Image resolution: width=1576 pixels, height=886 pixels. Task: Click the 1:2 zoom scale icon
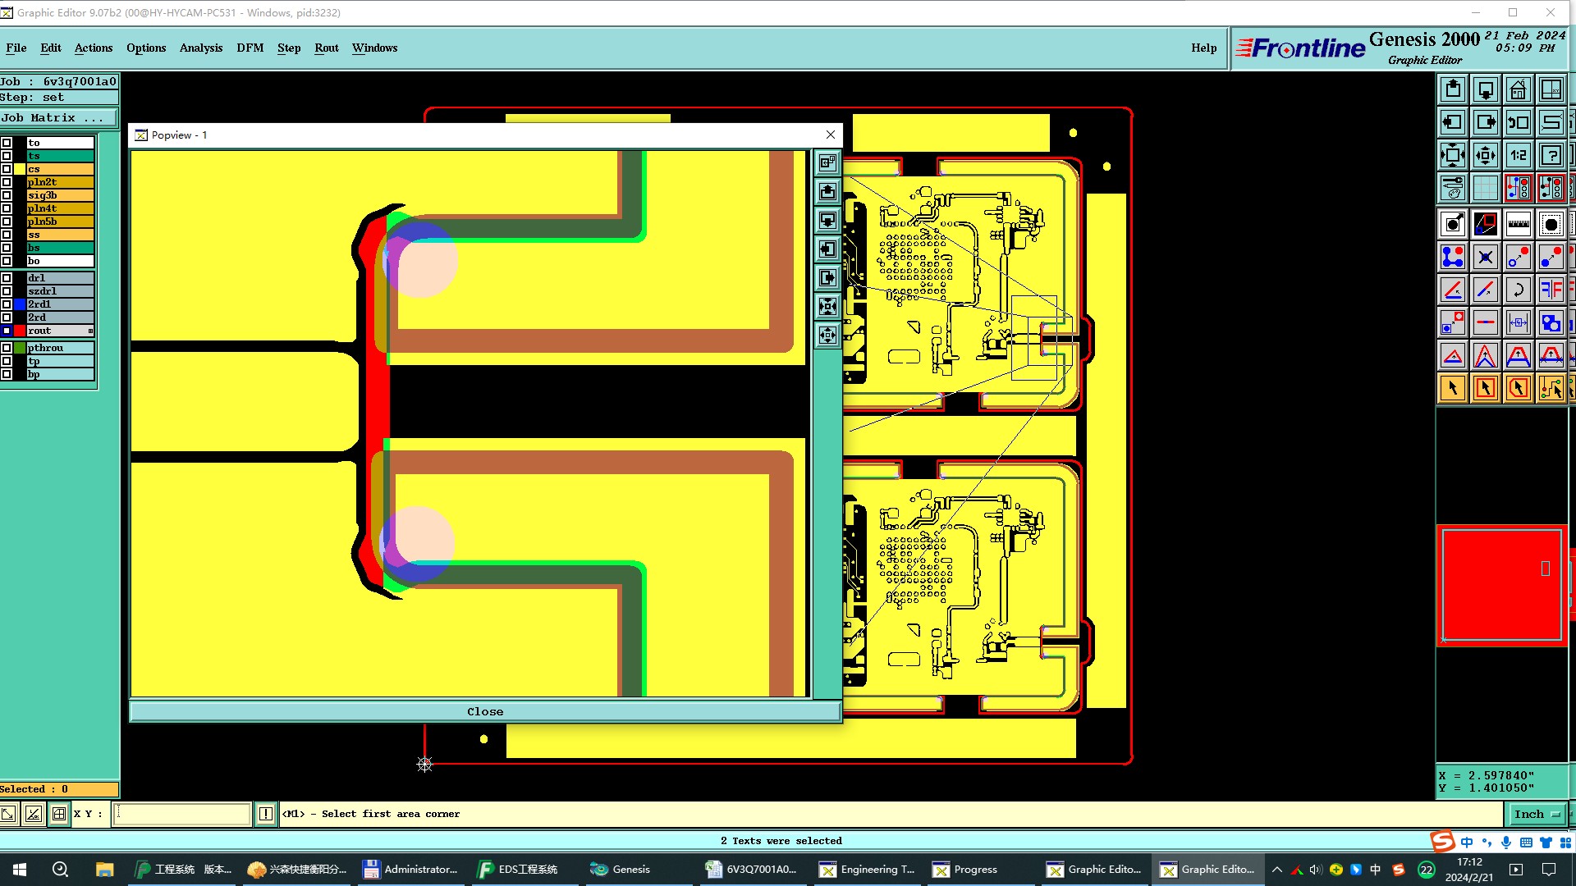[1518, 155]
